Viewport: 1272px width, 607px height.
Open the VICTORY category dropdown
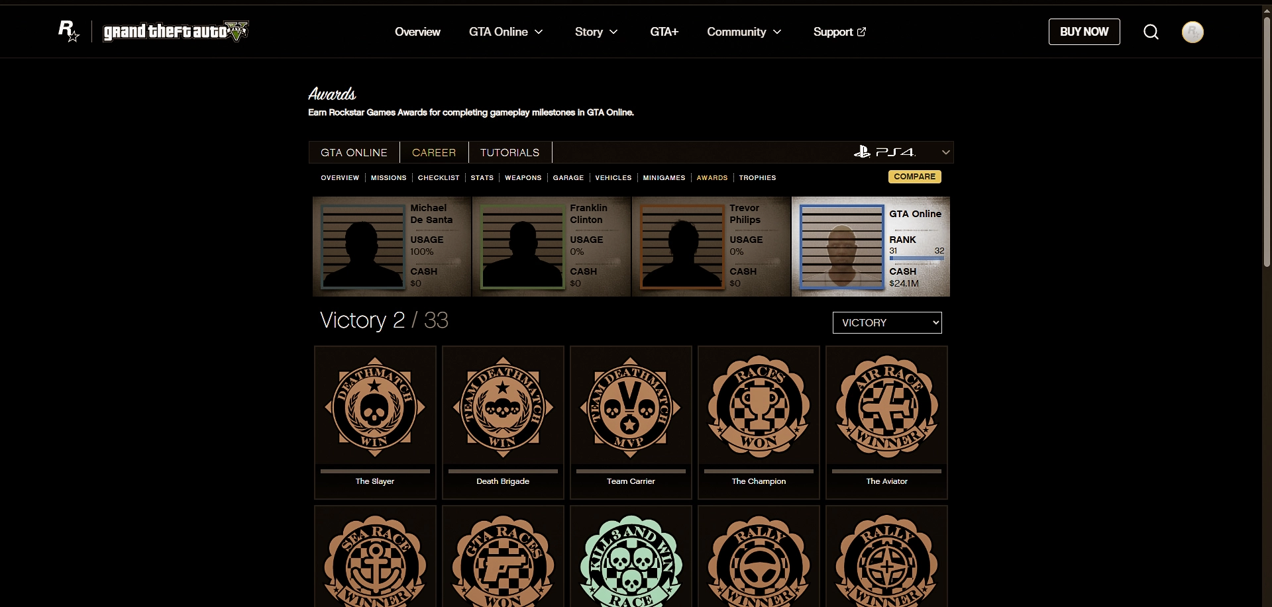click(x=886, y=322)
